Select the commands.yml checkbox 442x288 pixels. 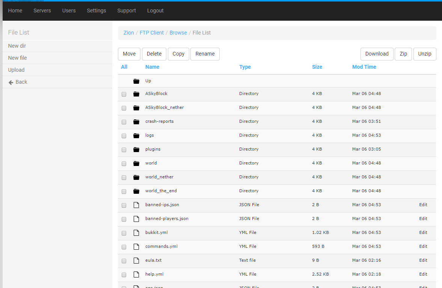click(124, 247)
